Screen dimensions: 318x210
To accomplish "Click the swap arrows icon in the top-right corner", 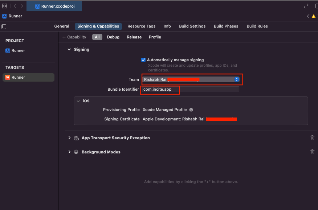I will click(306, 6).
